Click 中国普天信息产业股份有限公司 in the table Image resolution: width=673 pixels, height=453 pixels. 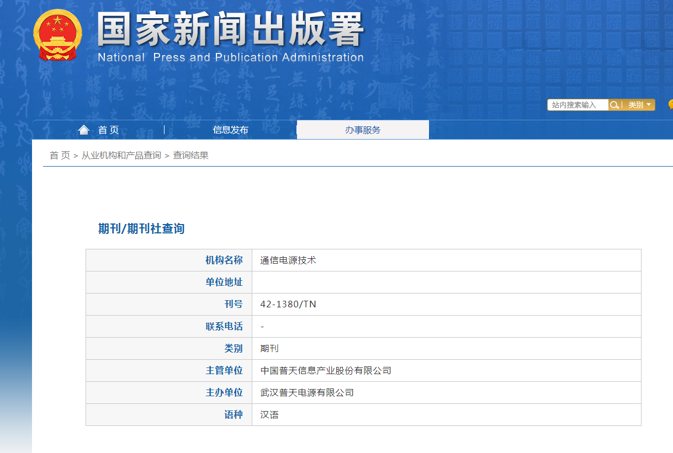(x=326, y=370)
